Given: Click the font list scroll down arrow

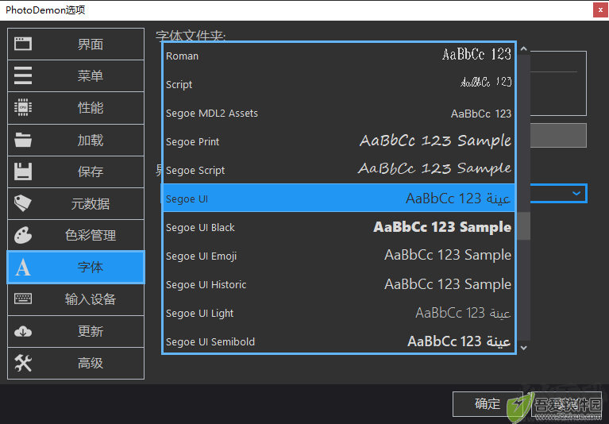Looking at the screenshot, I should [523, 348].
